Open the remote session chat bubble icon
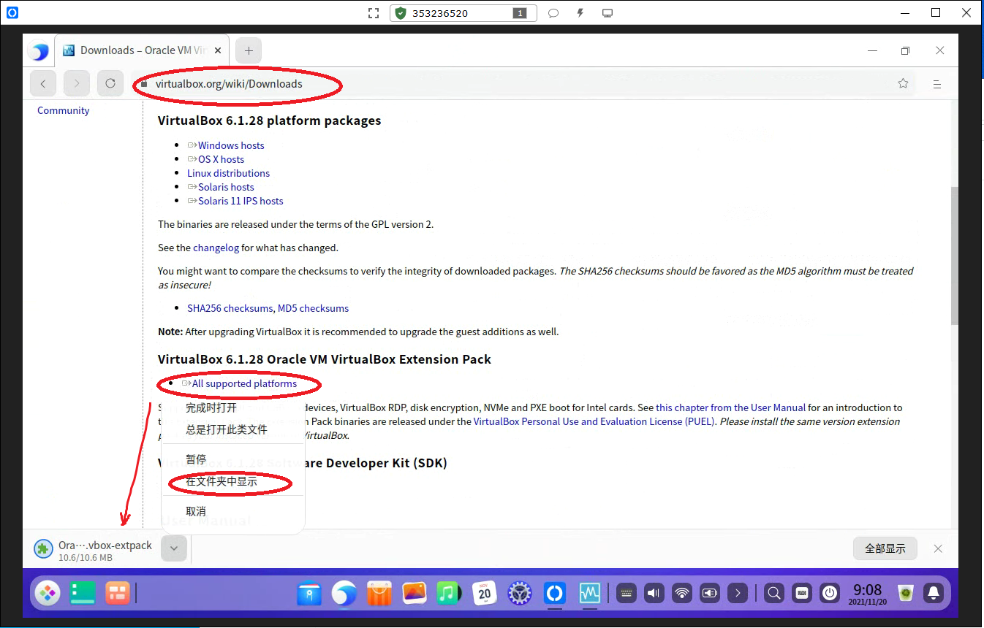Screen dimensions: 984x628 tap(553, 13)
